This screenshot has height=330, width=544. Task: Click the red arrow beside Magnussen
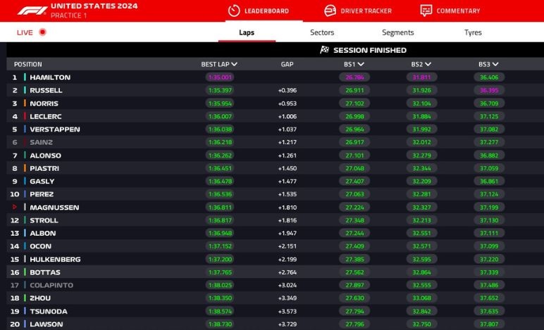(x=14, y=208)
